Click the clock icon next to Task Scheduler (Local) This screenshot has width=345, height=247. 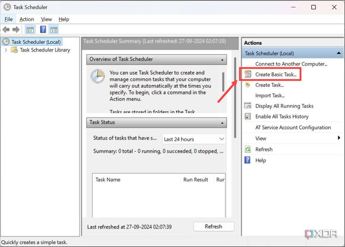tap(6, 42)
